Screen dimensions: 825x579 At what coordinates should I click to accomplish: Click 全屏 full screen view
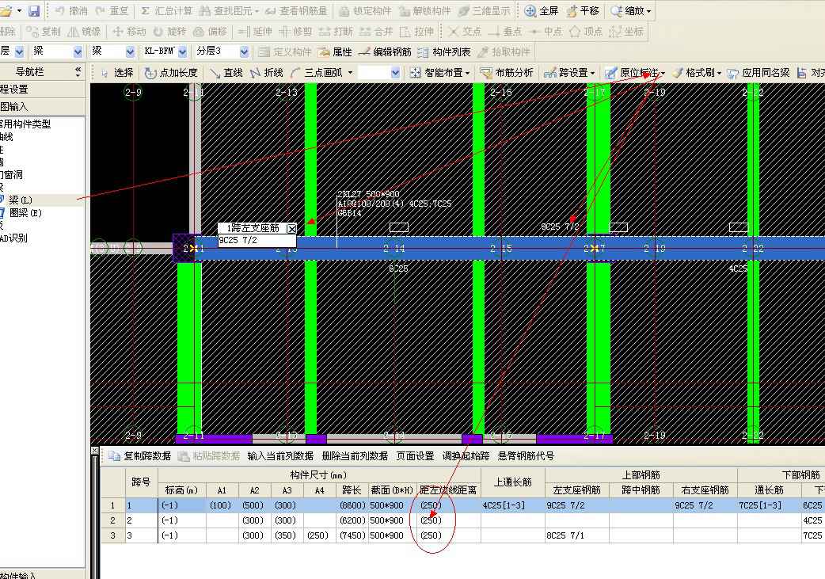(x=542, y=10)
